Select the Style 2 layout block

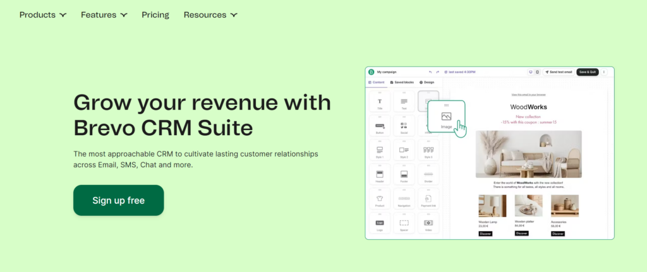pyautogui.click(x=404, y=151)
